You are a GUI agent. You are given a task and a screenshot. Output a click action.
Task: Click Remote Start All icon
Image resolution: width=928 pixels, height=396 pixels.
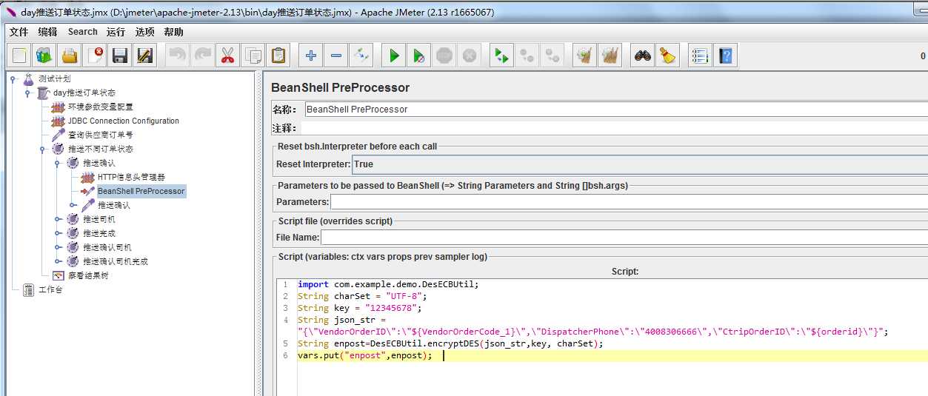[502, 56]
